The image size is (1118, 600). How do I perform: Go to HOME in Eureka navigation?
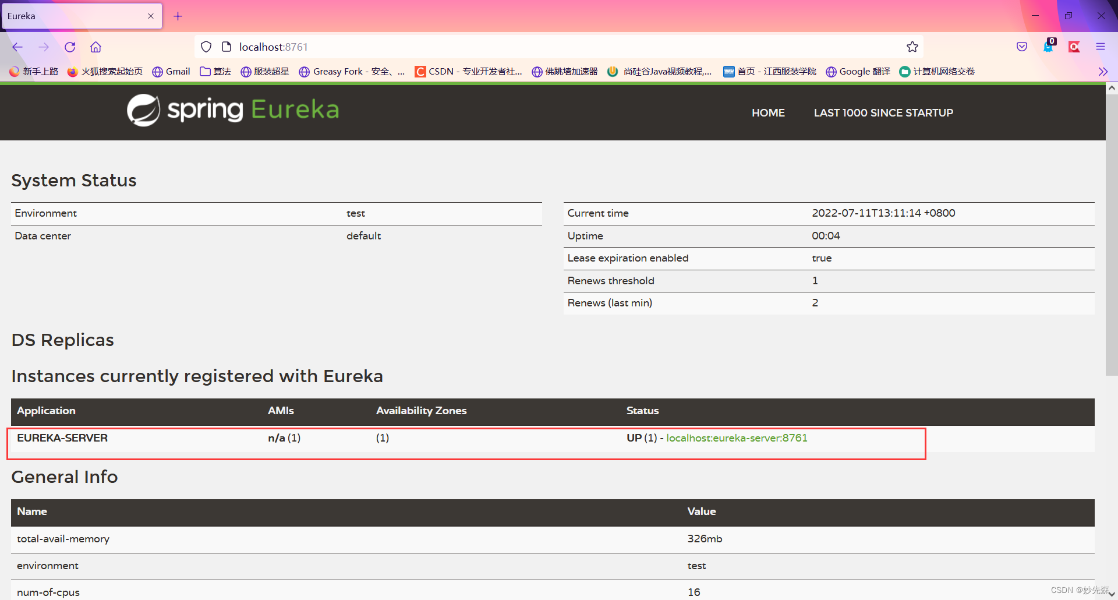(x=768, y=113)
